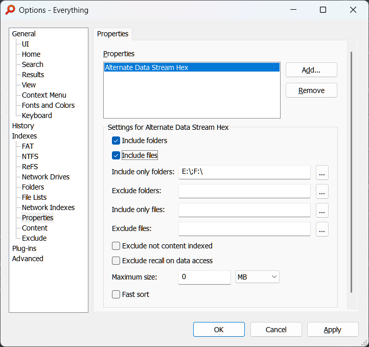Disable the Include files option
Image resolution: width=369 pixels, height=347 pixels.
click(116, 155)
